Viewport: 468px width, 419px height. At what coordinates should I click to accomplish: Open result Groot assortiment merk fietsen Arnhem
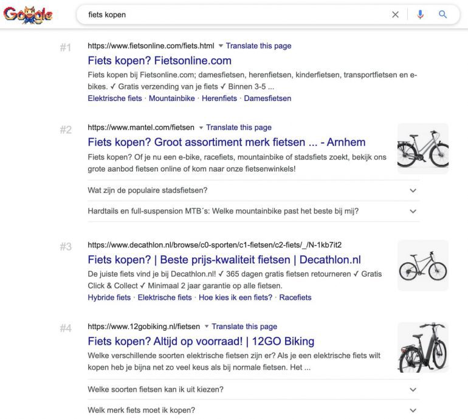[226, 142]
